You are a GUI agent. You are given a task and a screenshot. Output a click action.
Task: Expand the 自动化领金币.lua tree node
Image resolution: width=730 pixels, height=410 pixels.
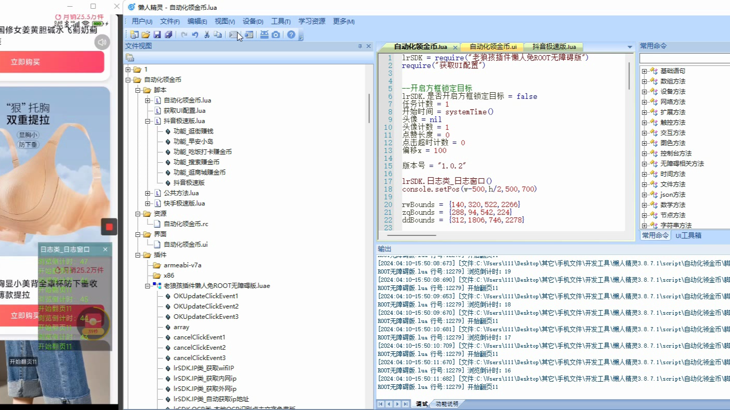(x=148, y=100)
